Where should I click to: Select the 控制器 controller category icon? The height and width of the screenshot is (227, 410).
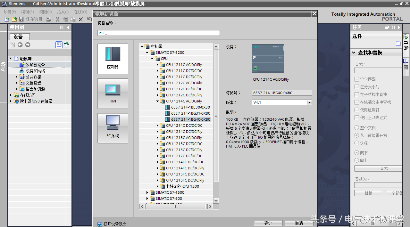click(113, 59)
